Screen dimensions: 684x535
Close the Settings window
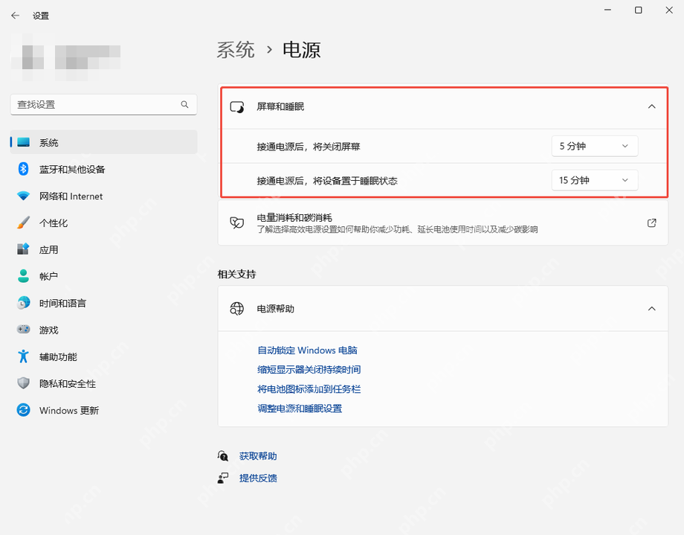(669, 10)
